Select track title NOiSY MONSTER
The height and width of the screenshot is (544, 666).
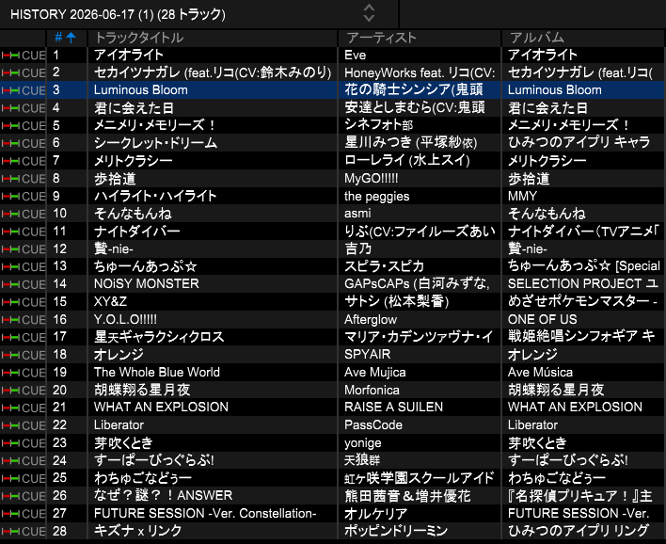146,284
